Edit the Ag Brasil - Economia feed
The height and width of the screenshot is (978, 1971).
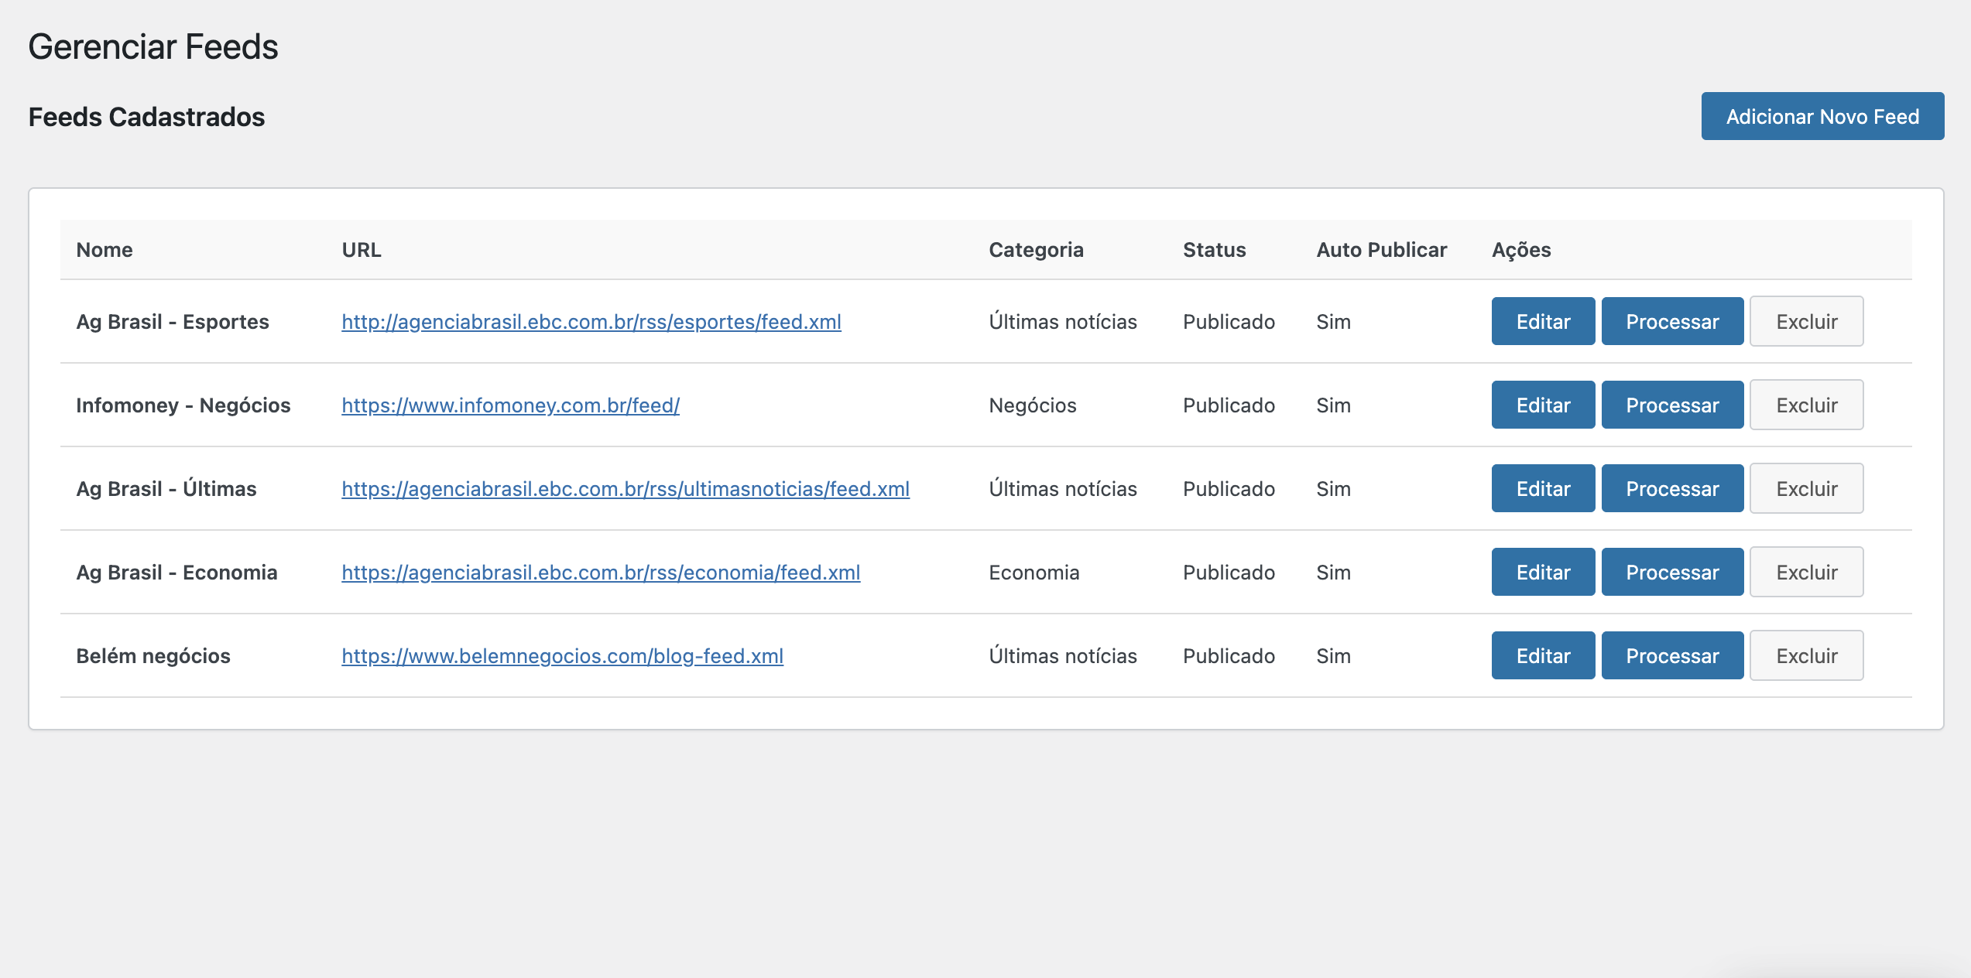pyautogui.click(x=1543, y=572)
